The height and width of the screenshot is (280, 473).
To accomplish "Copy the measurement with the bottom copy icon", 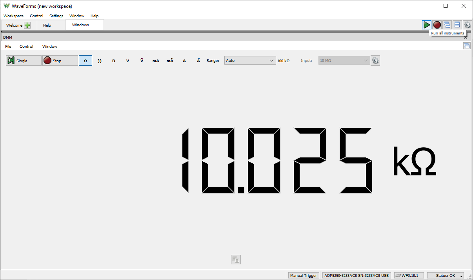I will (236, 259).
